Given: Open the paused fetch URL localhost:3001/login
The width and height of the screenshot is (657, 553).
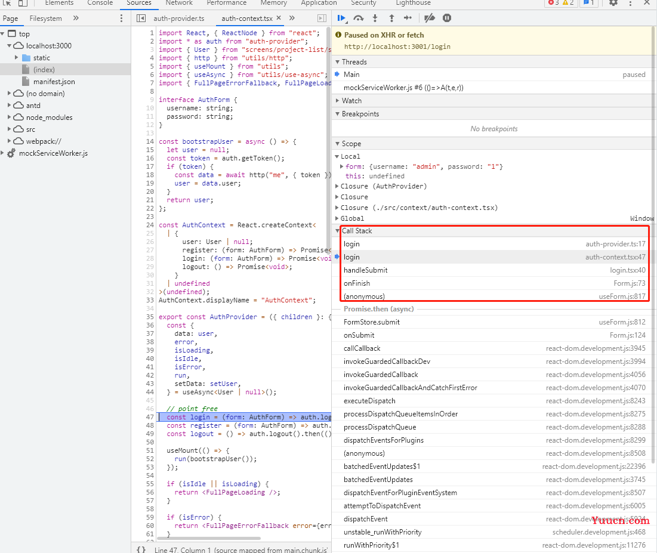Looking at the screenshot, I should click(397, 47).
